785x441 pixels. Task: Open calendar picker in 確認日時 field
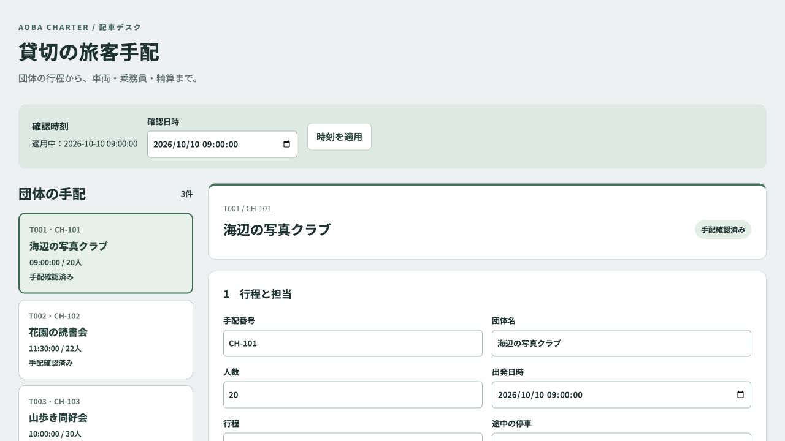286,145
